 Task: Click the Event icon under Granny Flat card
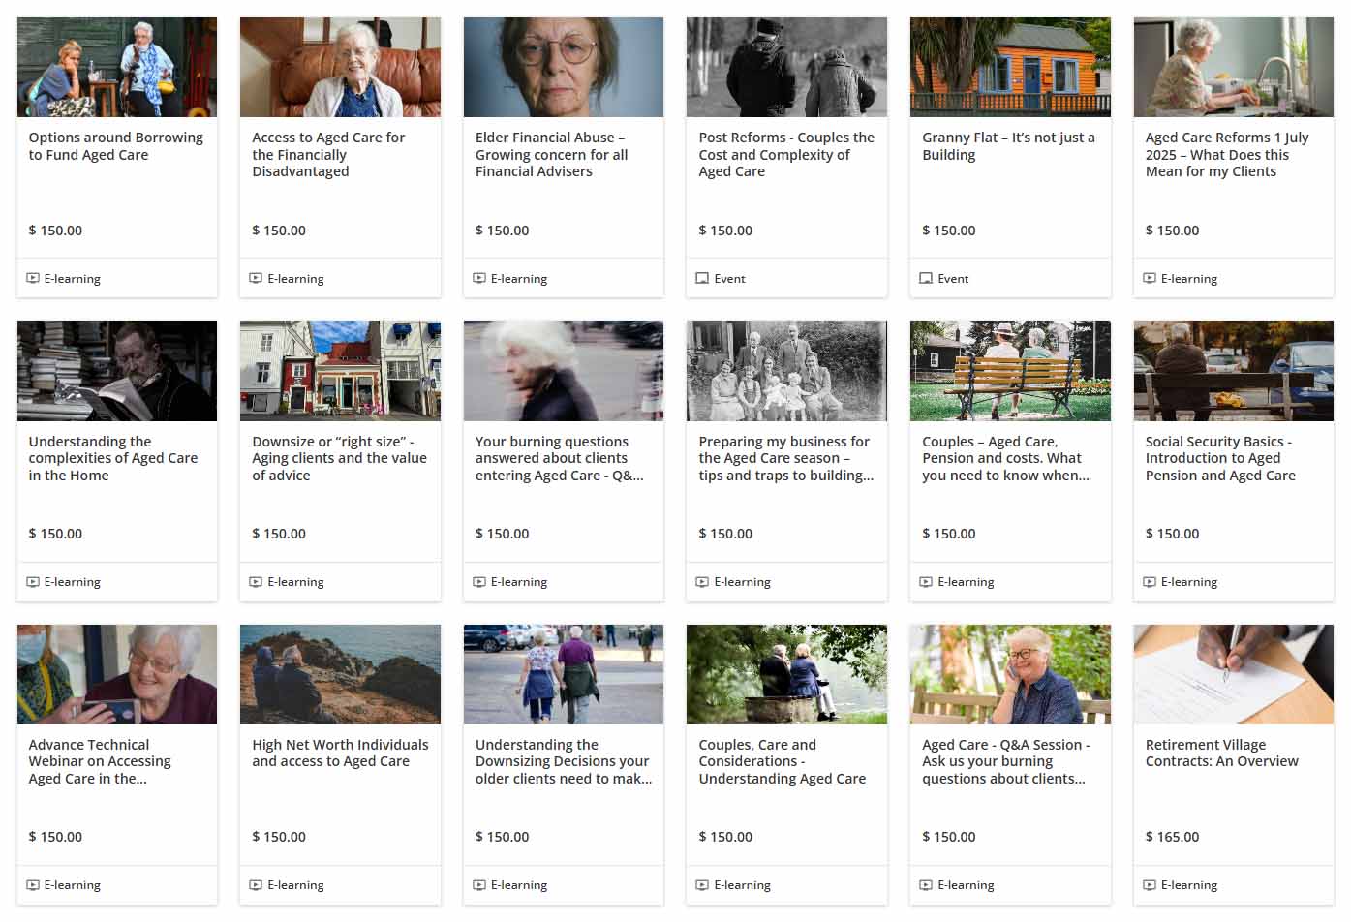coord(926,279)
